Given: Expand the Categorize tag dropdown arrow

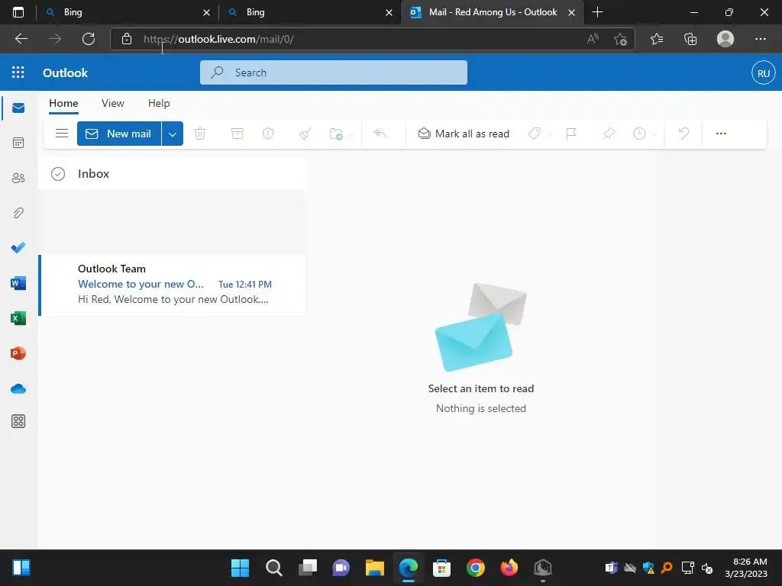Looking at the screenshot, I should coord(550,134).
